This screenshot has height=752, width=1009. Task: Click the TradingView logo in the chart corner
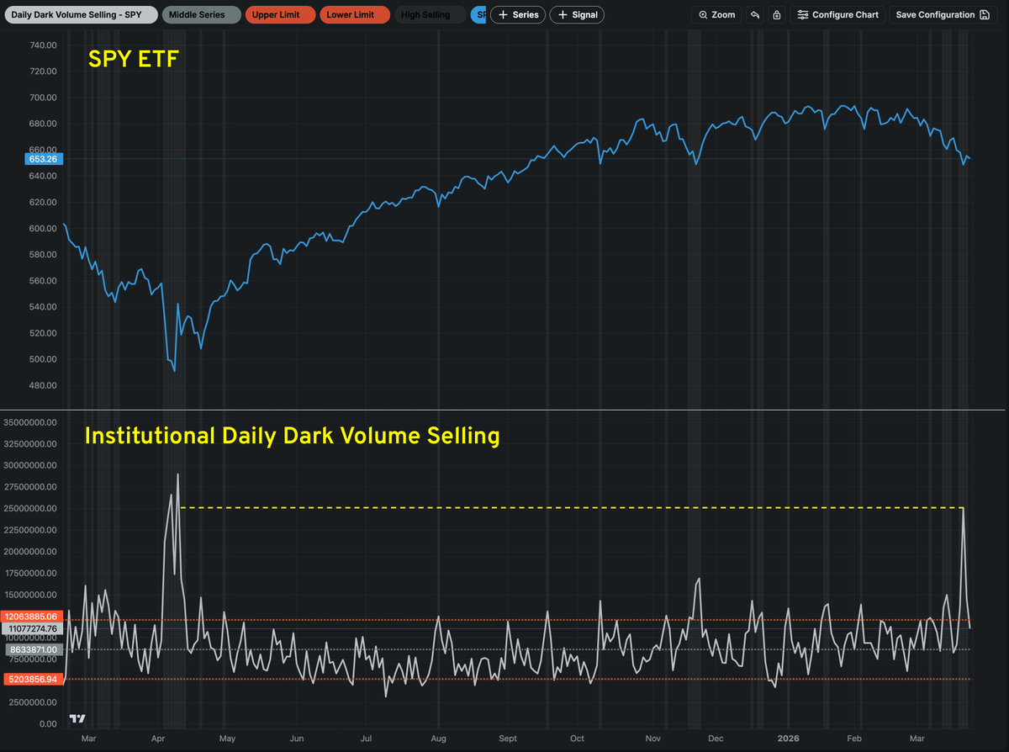(x=77, y=718)
